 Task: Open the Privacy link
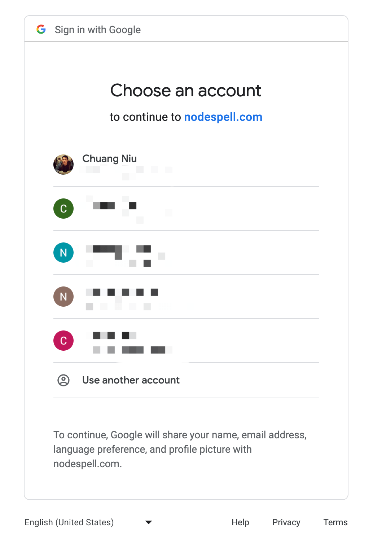pyautogui.click(x=286, y=522)
